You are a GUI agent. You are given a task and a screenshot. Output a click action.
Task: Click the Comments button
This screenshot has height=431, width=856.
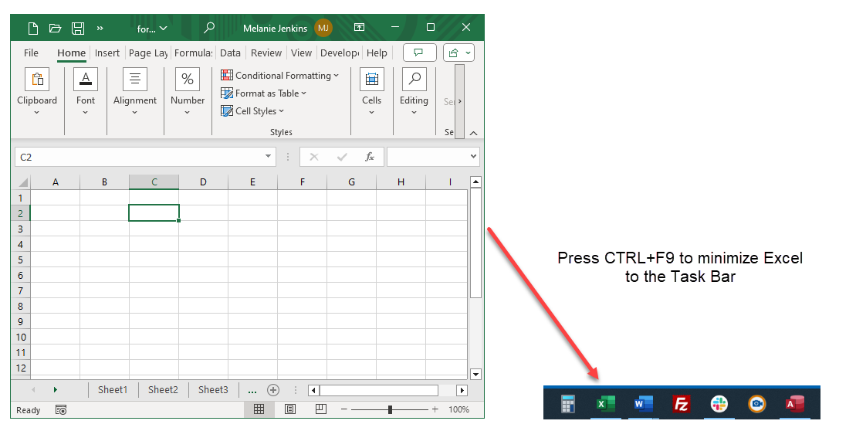click(x=419, y=53)
